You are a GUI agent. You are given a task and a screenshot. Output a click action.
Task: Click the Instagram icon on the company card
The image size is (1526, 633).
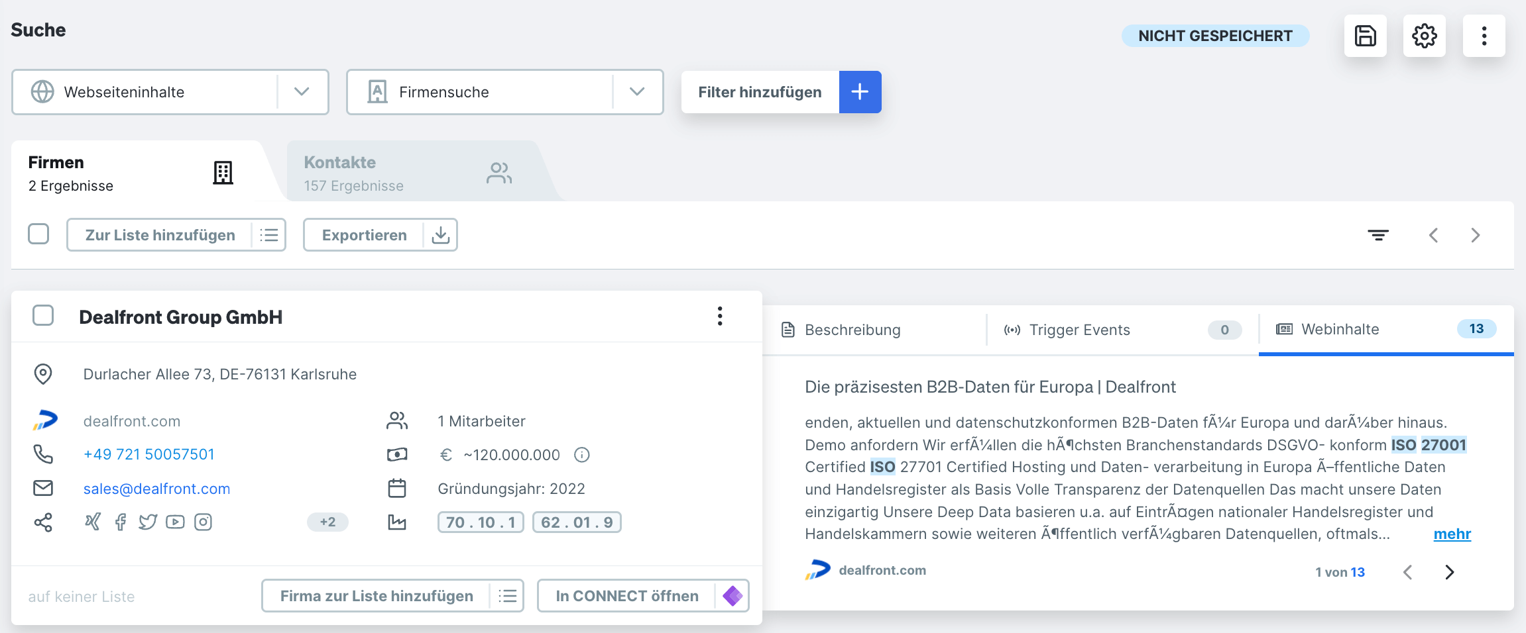point(203,522)
